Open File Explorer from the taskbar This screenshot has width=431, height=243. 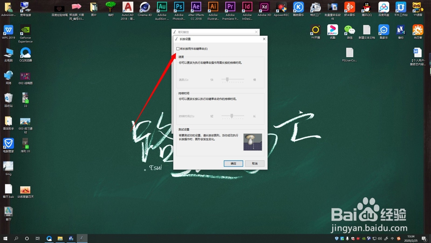(60, 238)
